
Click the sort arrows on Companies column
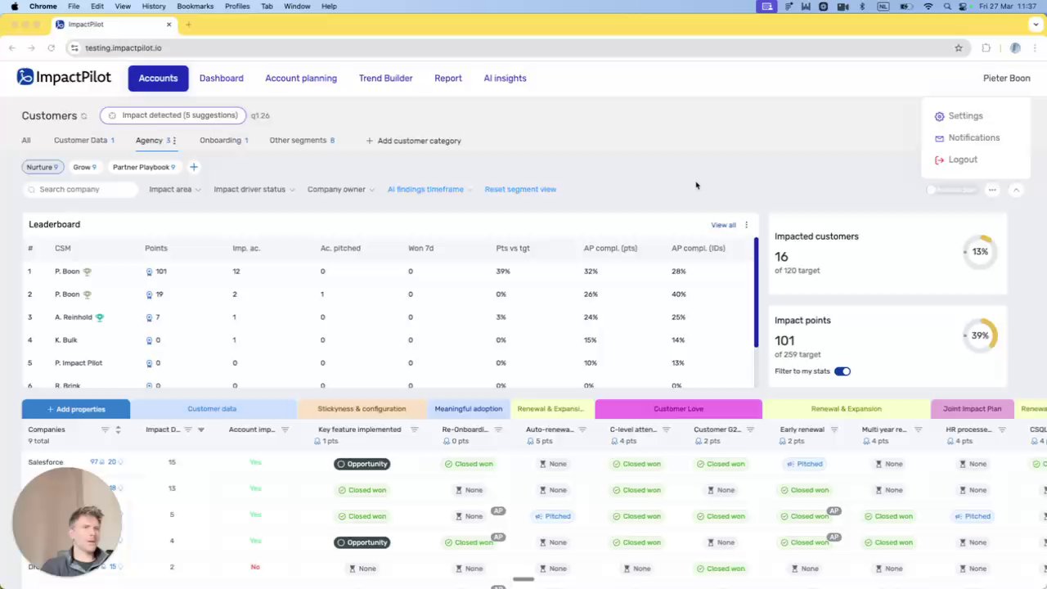click(x=118, y=429)
